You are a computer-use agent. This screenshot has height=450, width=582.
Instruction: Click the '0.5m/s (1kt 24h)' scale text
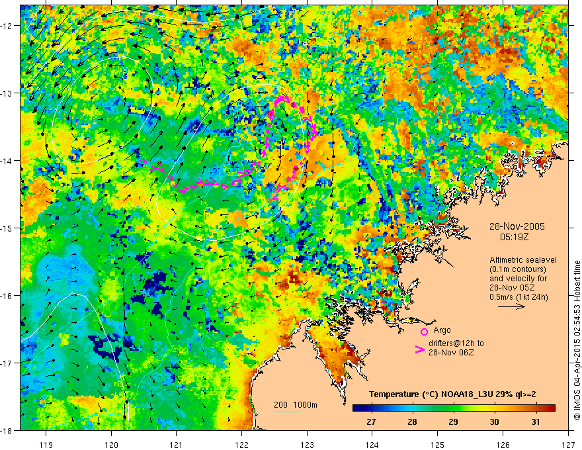(519, 297)
